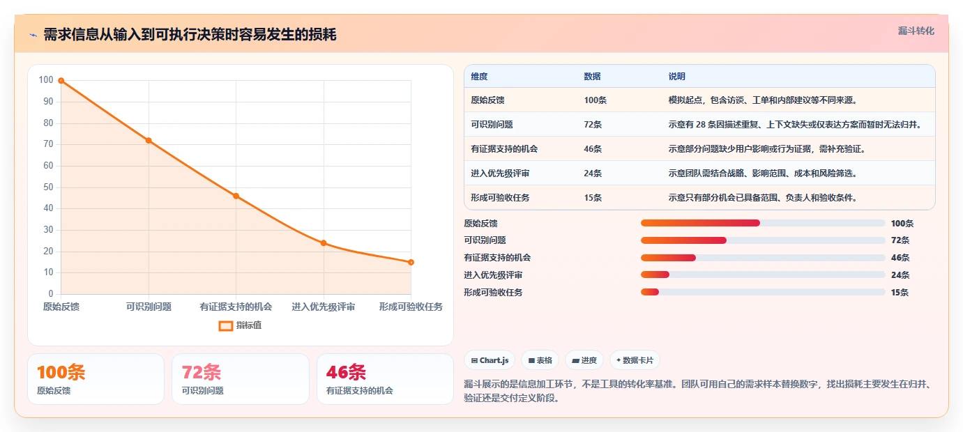Click the 原始反馈 progress bar showing 100条
The width and height of the screenshot is (963, 432).
763,223
